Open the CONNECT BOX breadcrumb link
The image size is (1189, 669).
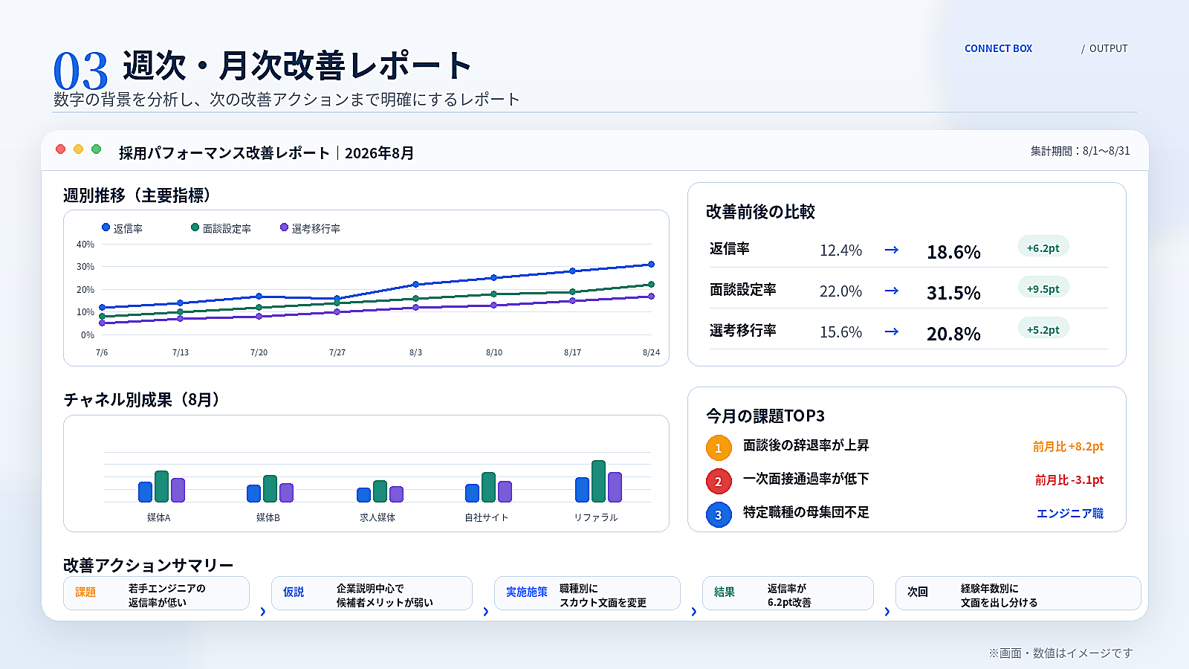click(x=998, y=48)
